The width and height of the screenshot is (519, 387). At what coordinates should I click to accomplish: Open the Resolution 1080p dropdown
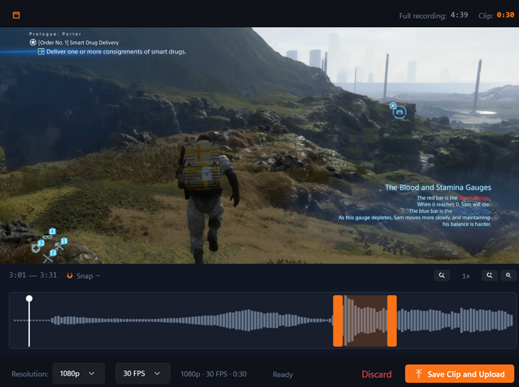click(x=78, y=374)
